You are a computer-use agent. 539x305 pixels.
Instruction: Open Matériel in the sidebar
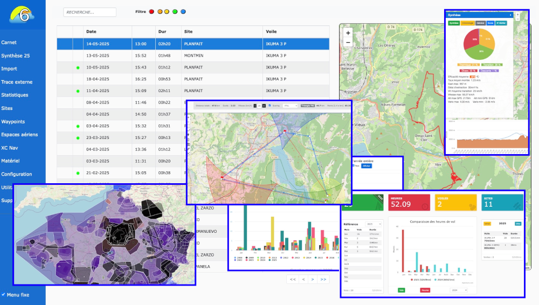10,161
